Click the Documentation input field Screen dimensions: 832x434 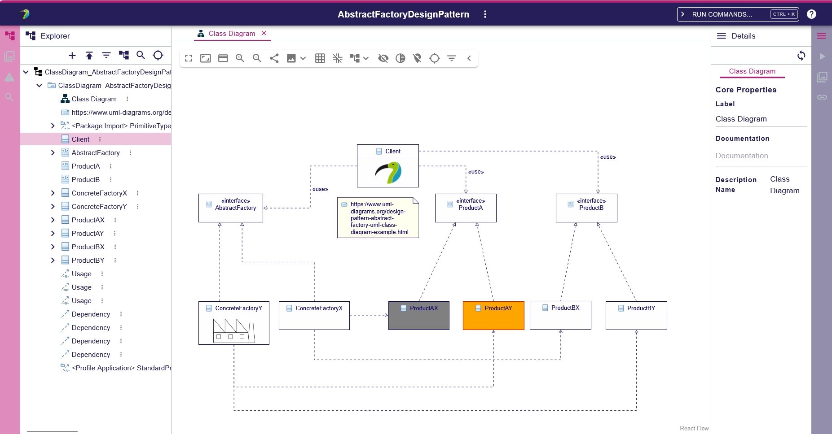761,156
